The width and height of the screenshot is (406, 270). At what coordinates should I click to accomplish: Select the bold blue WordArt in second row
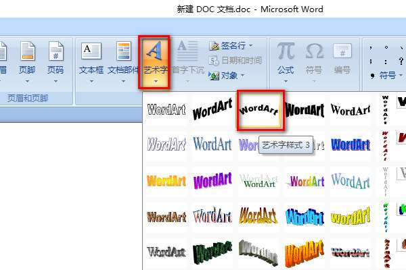click(351, 144)
